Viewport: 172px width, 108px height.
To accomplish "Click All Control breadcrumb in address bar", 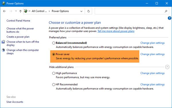I will tap(39, 11).
